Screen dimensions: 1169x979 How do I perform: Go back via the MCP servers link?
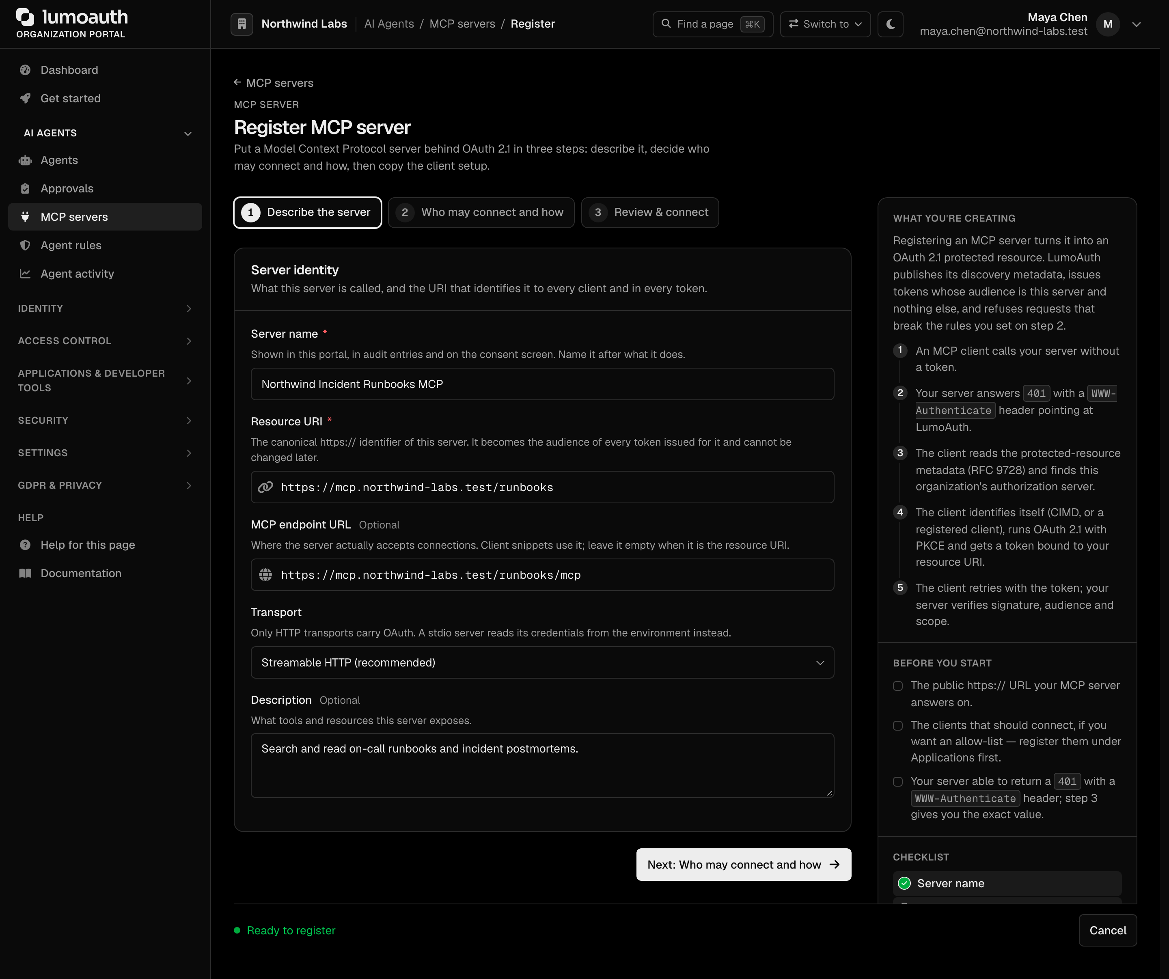point(273,83)
